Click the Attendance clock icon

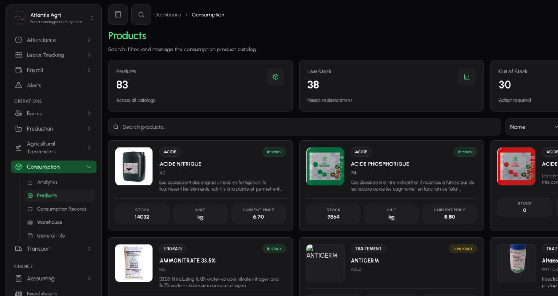coord(19,40)
